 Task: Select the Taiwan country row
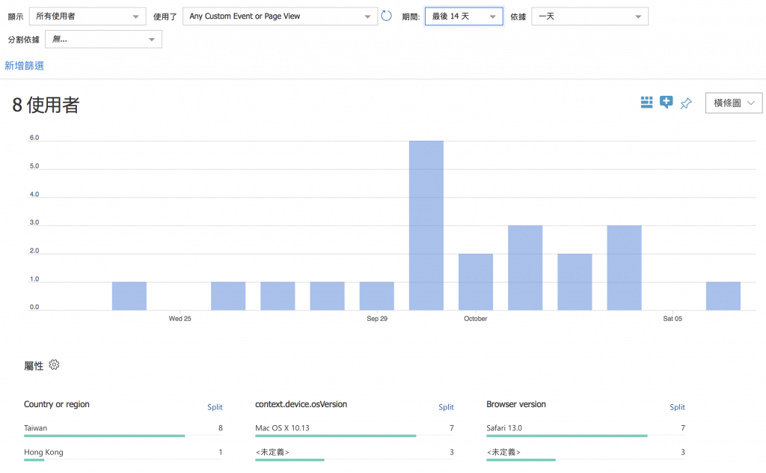click(123, 429)
